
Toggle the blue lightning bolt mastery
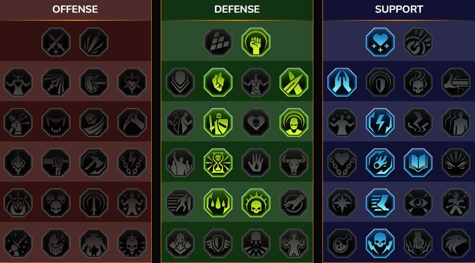coord(380,122)
